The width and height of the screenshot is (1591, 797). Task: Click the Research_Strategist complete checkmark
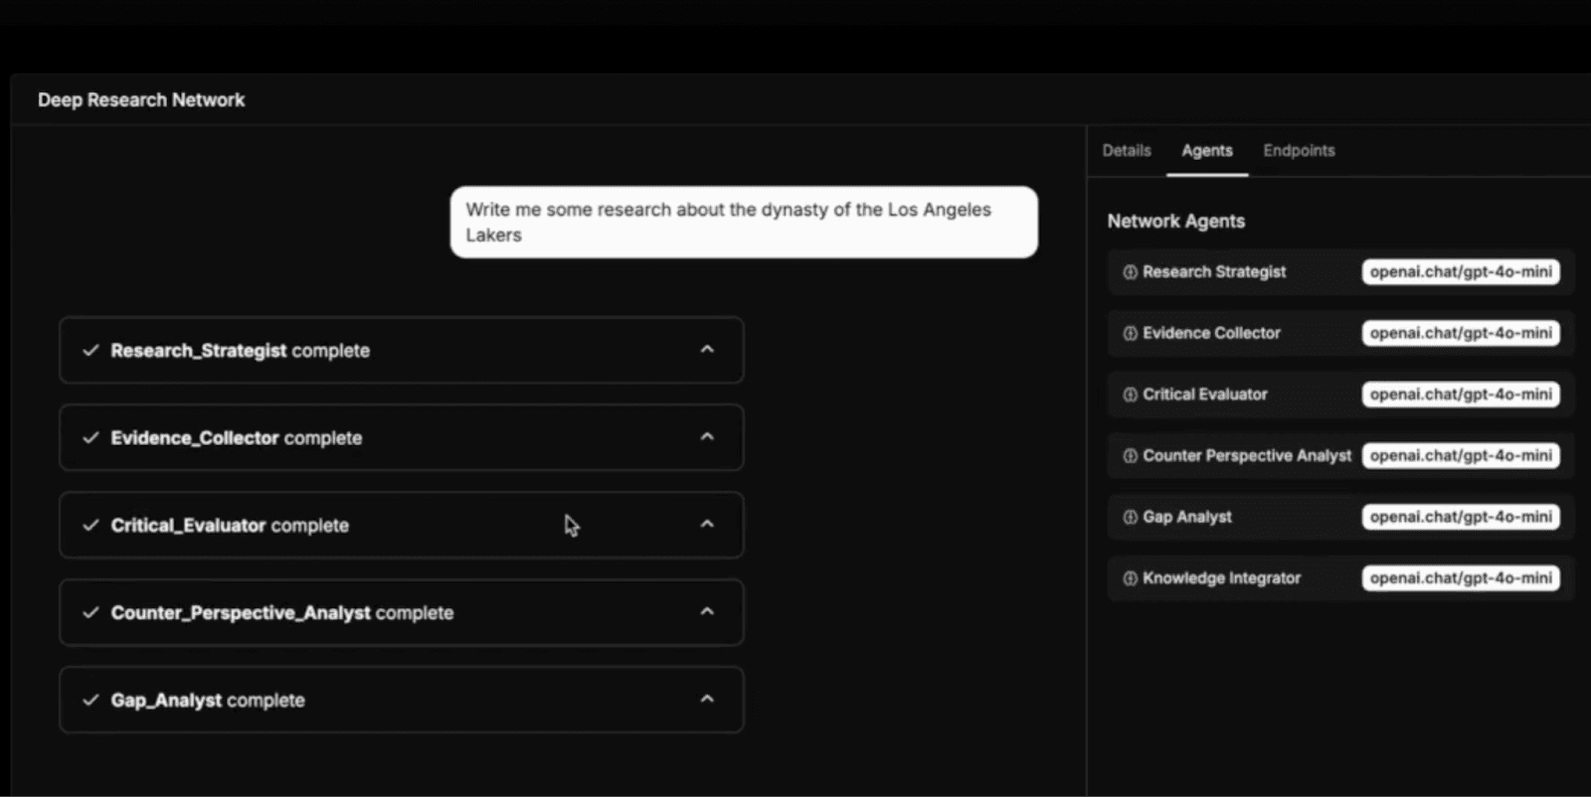[x=90, y=351]
